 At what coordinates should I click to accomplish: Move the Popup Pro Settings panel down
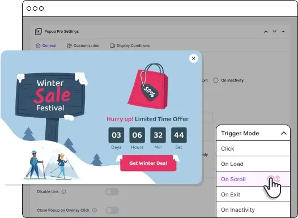(274, 32)
